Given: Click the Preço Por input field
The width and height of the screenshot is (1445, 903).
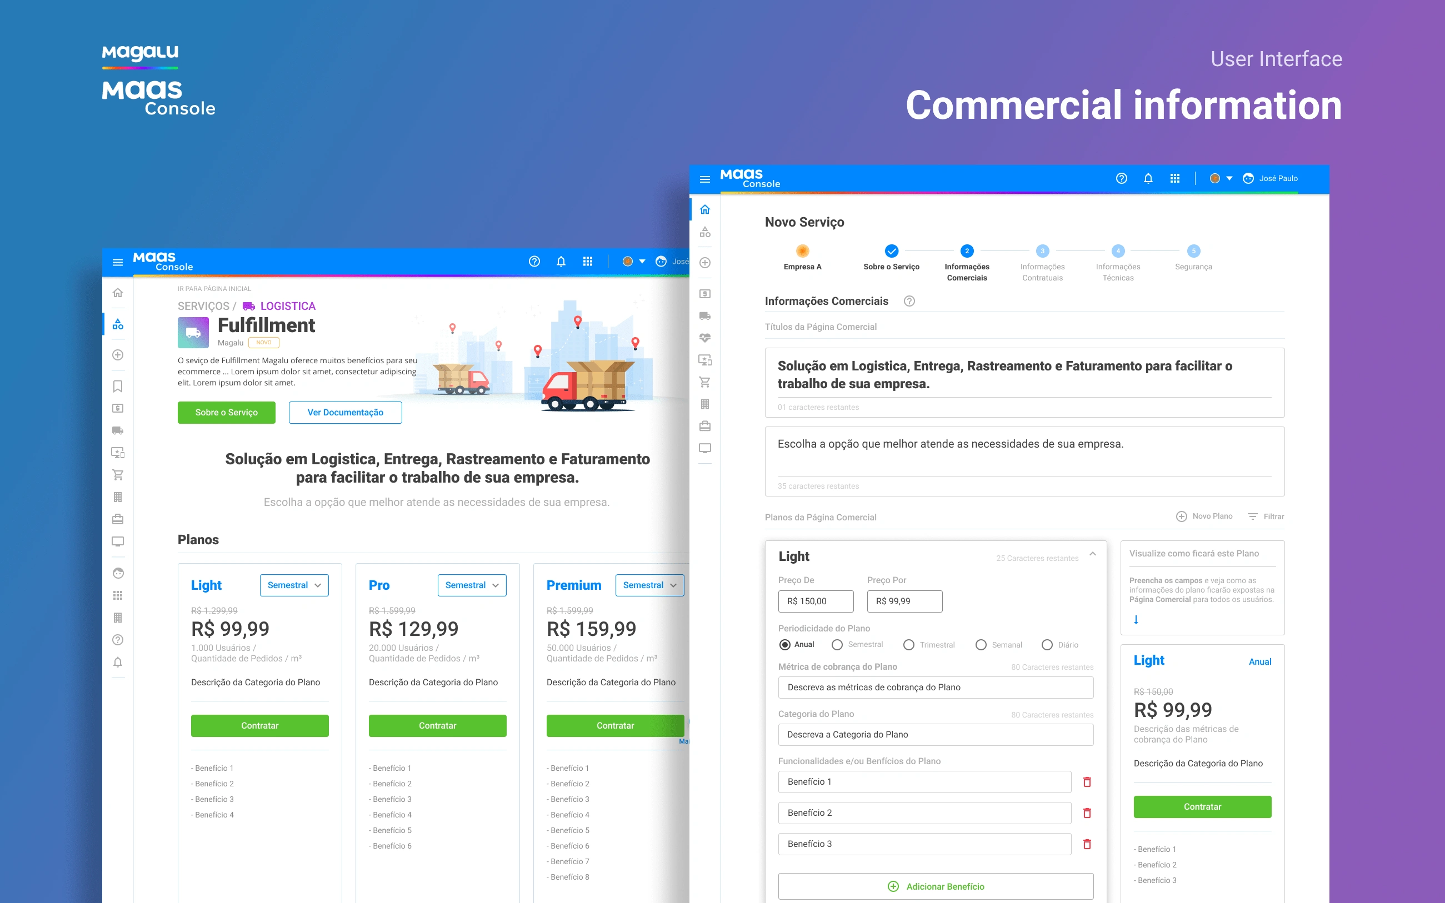Looking at the screenshot, I should pos(904,601).
